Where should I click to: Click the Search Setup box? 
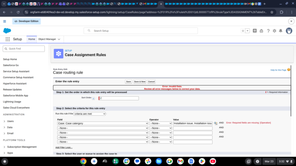tap(141, 31)
